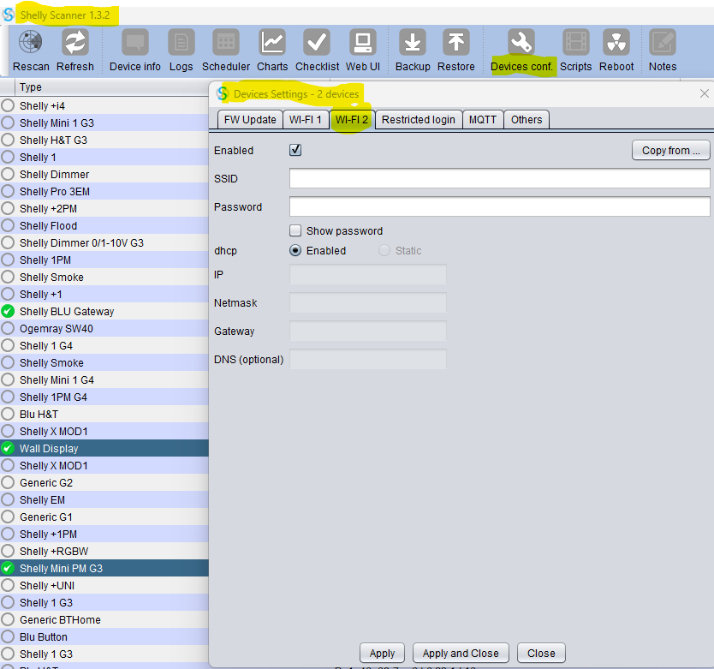Select the WI-FI 2 tab

[352, 120]
